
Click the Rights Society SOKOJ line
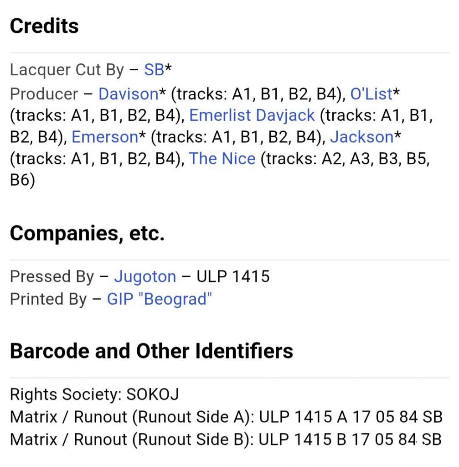[x=94, y=394]
